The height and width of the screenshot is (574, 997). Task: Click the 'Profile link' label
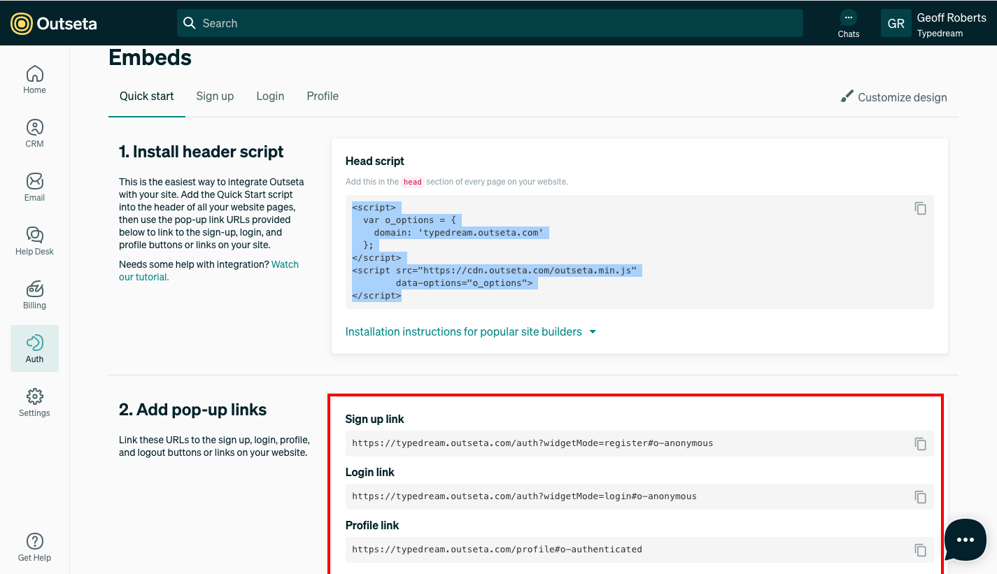(x=372, y=526)
